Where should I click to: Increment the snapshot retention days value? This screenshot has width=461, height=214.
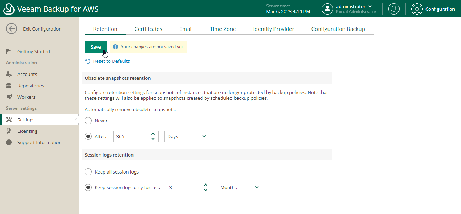pyautogui.click(x=153, y=134)
